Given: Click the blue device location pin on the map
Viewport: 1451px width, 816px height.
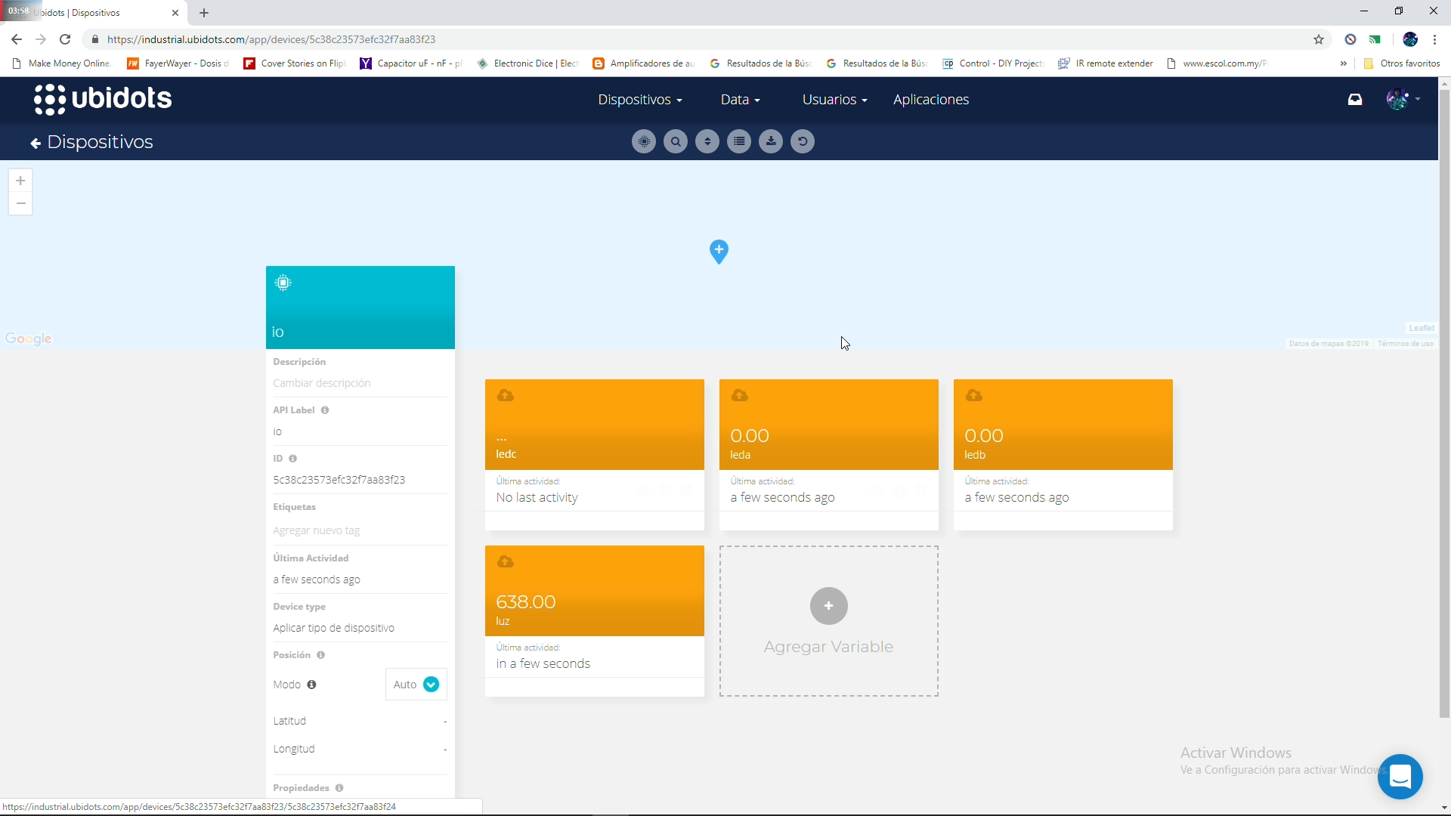Looking at the screenshot, I should pos(719,252).
